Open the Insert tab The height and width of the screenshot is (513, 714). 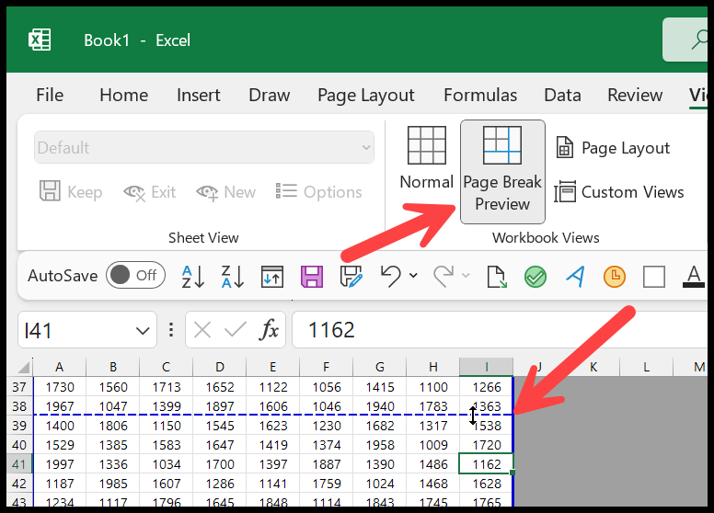pyautogui.click(x=198, y=95)
